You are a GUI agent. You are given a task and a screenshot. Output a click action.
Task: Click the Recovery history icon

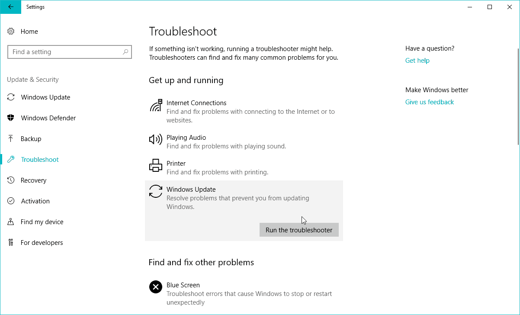(11, 180)
